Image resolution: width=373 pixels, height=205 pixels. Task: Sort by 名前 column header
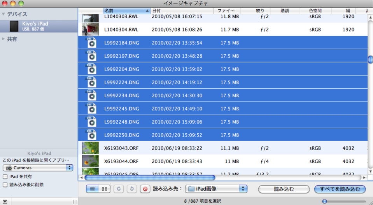coord(126,11)
